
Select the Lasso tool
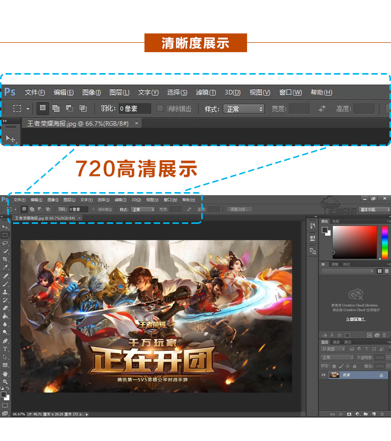pos(5,243)
